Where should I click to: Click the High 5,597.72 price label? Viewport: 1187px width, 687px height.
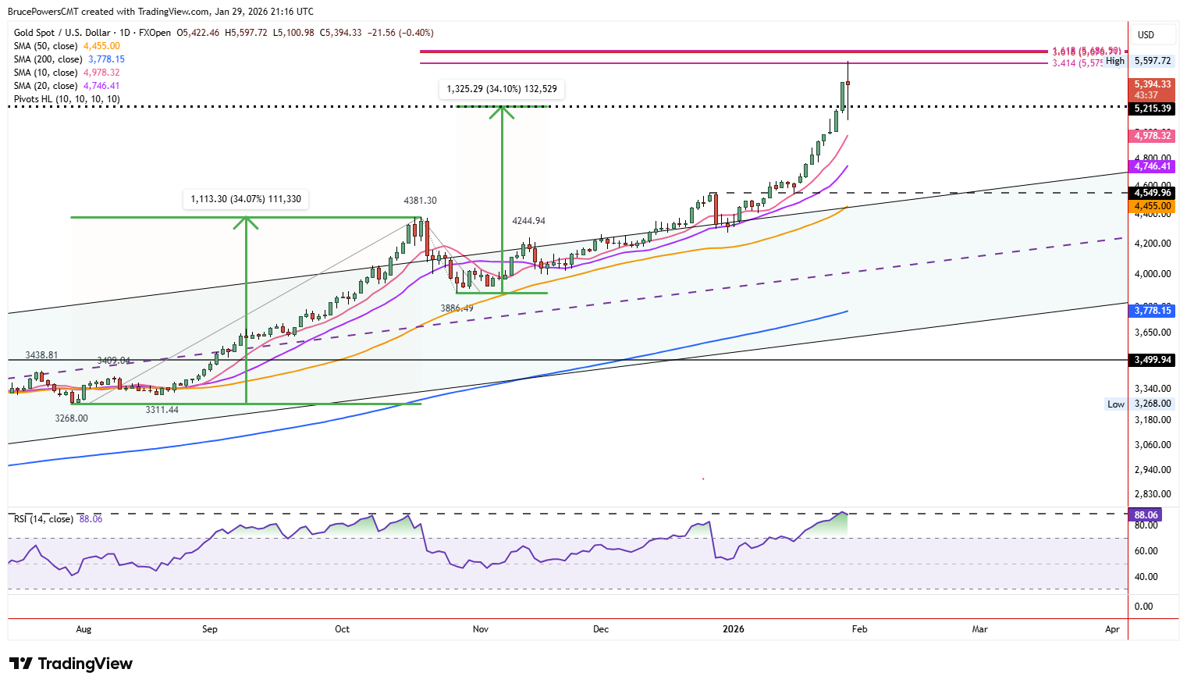tap(1139, 61)
